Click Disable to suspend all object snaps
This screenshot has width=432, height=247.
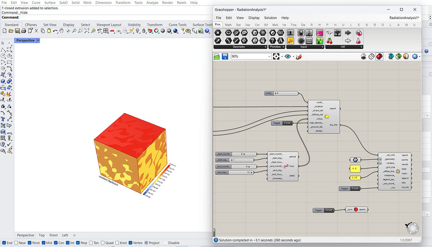click(166, 243)
